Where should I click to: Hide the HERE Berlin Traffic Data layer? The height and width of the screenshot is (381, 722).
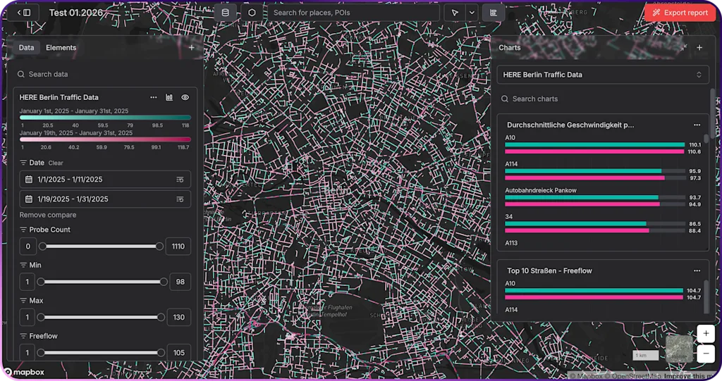pos(185,97)
